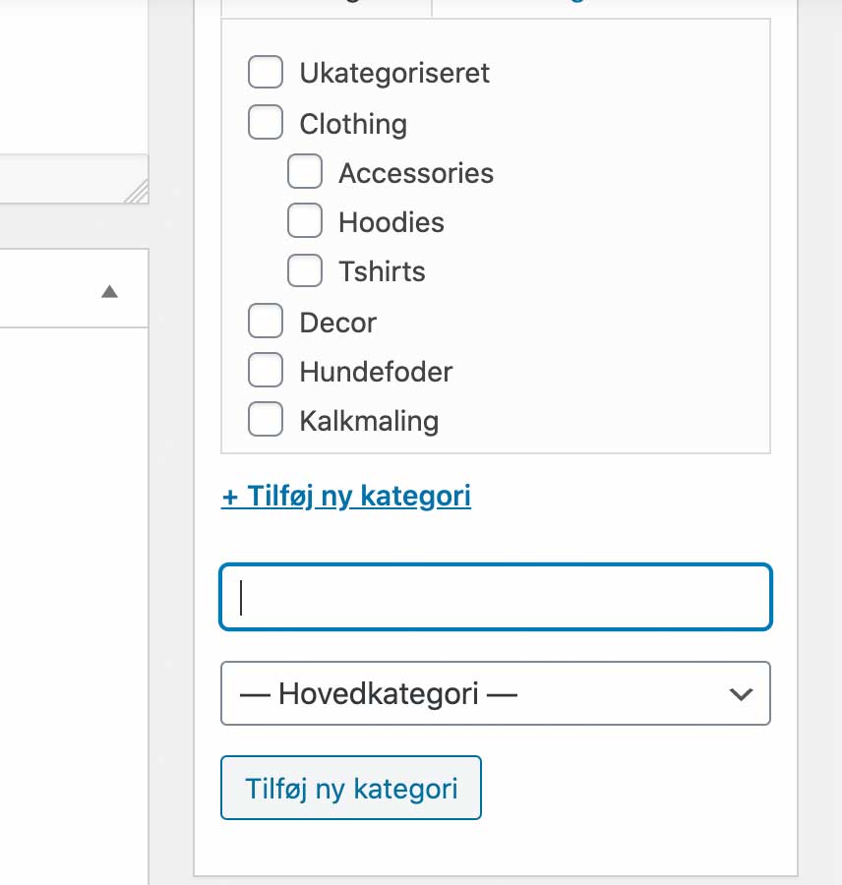842x885 pixels.
Task: Select the Hoodies checkbox
Action: coord(305,221)
